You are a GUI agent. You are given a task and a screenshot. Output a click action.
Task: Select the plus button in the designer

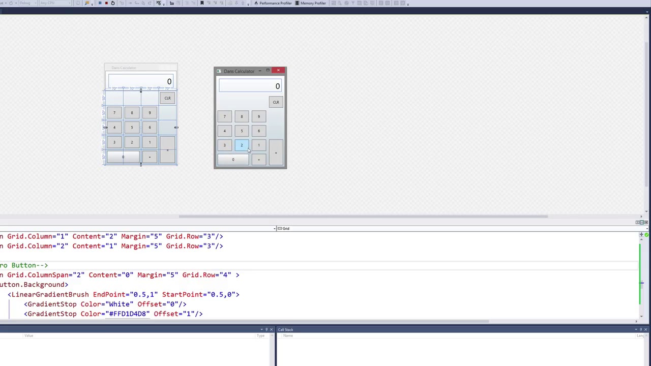click(x=150, y=157)
